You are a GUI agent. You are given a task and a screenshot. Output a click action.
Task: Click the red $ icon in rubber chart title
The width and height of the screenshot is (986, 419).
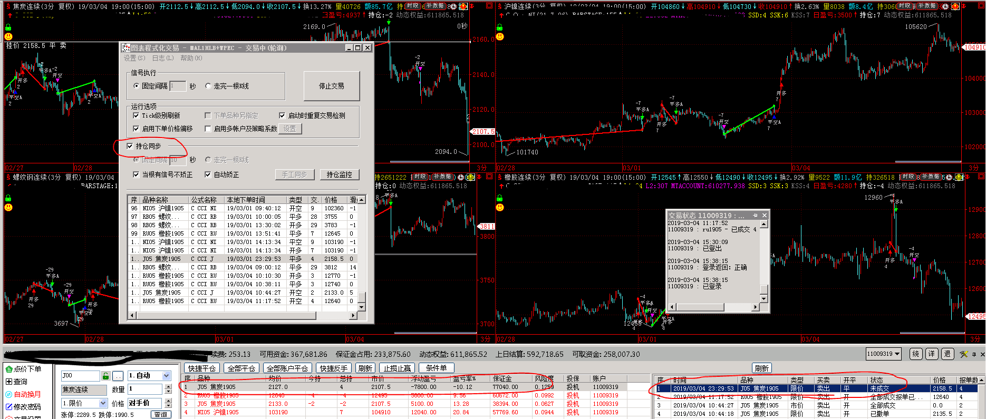[x=499, y=177]
